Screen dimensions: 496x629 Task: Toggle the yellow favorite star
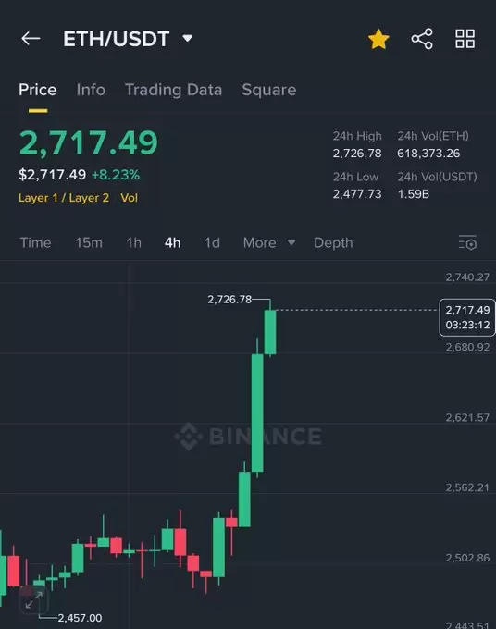(378, 39)
